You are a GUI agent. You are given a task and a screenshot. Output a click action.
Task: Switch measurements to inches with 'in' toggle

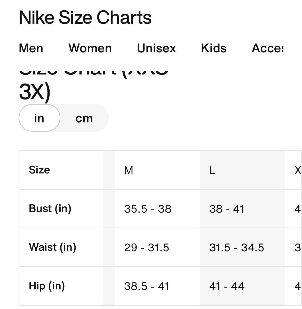click(39, 118)
